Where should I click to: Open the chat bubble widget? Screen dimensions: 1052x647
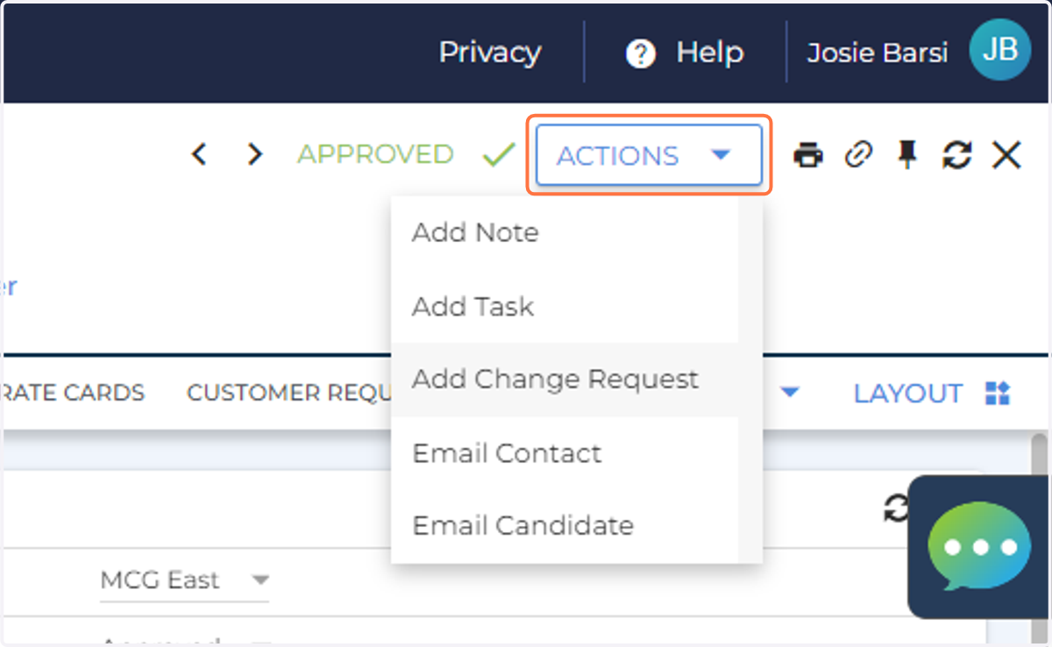(979, 547)
